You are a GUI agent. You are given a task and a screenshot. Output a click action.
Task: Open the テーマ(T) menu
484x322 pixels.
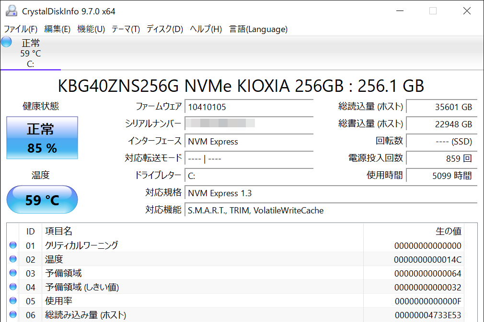click(126, 29)
